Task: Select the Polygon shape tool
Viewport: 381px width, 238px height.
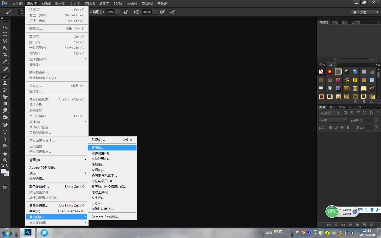Action: 5,145
